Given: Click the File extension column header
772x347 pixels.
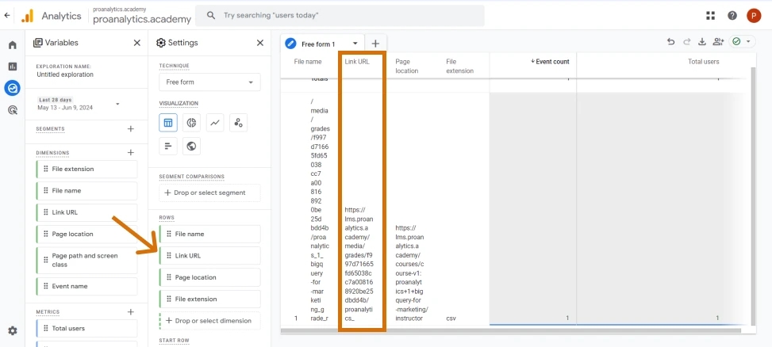Looking at the screenshot, I should click(x=460, y=66).
